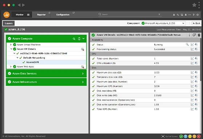The image size is (203, 139).
Task: Click the ellipsis more options icon in toolbar
Action: click(190, 15)
